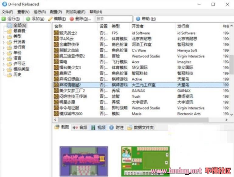Click the horizontal scrollbar right arrow
Image resolution: width=234 pixels, height=177 pixels.
pos(226,120)
